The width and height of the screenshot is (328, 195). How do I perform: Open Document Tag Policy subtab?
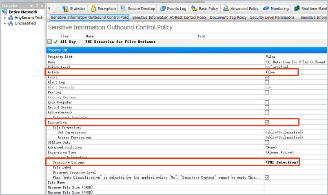tap(228, 18)
